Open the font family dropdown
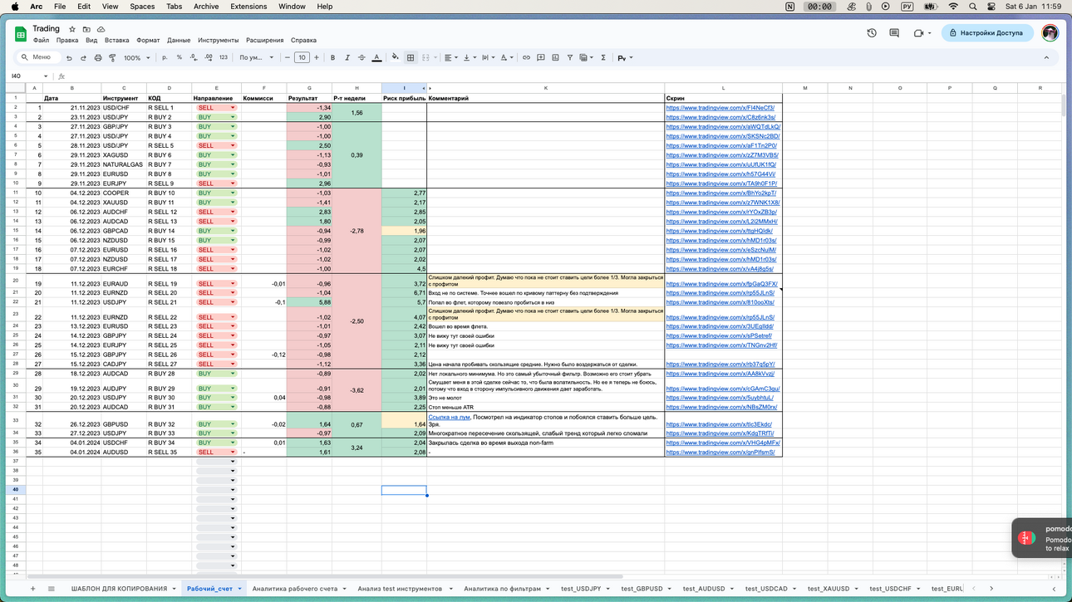 [x=257, y=58]
